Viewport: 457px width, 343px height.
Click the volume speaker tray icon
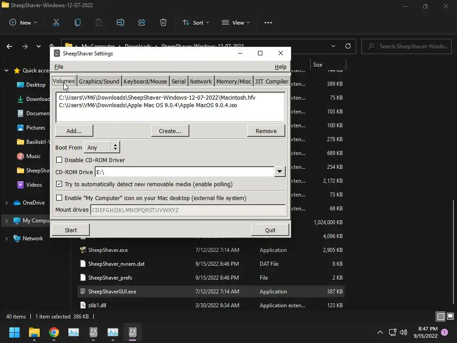click(403, 332)
